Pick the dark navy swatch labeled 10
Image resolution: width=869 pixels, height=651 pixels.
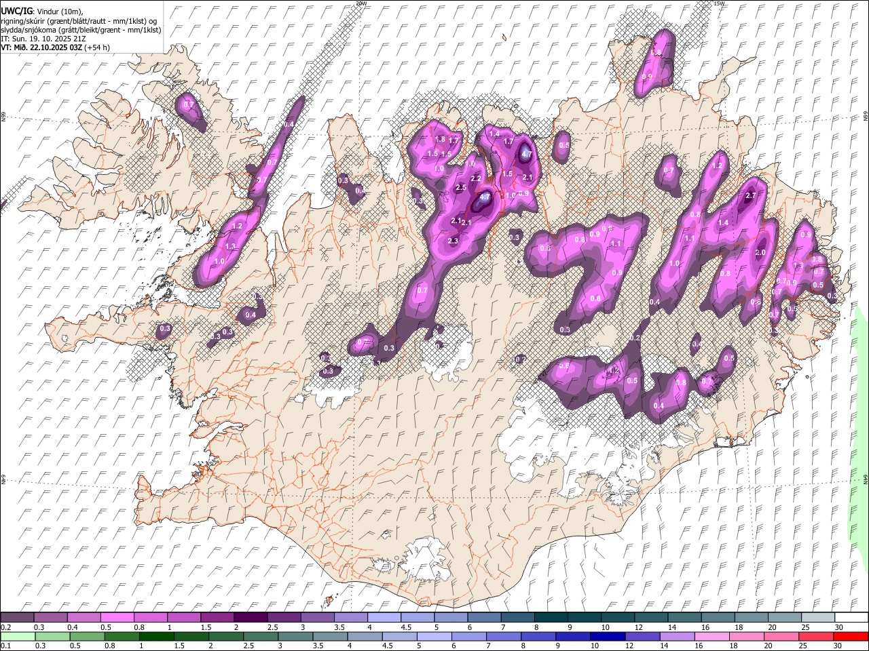coord(606,636)
